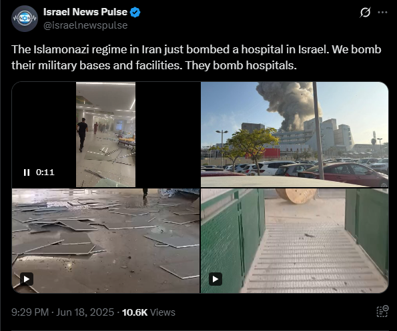Screen dimensions: 397x331
Task: Open the Israel News Pulse display name
Action: [85, 12]
